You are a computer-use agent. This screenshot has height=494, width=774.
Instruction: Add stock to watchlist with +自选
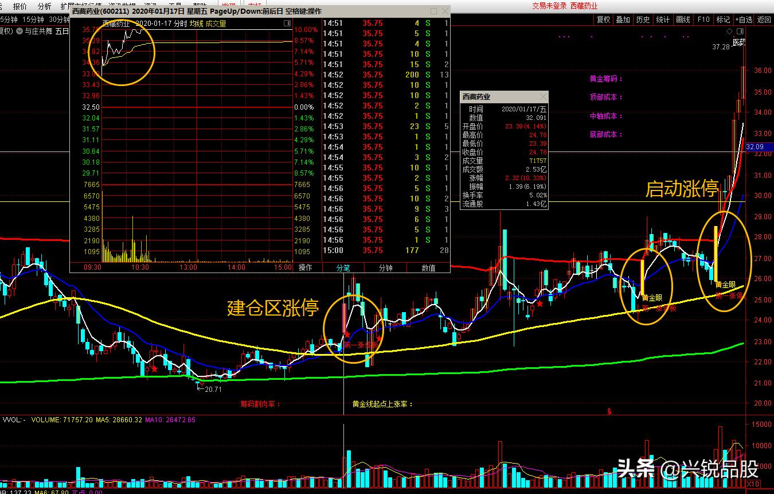click(x=744, y=20)
